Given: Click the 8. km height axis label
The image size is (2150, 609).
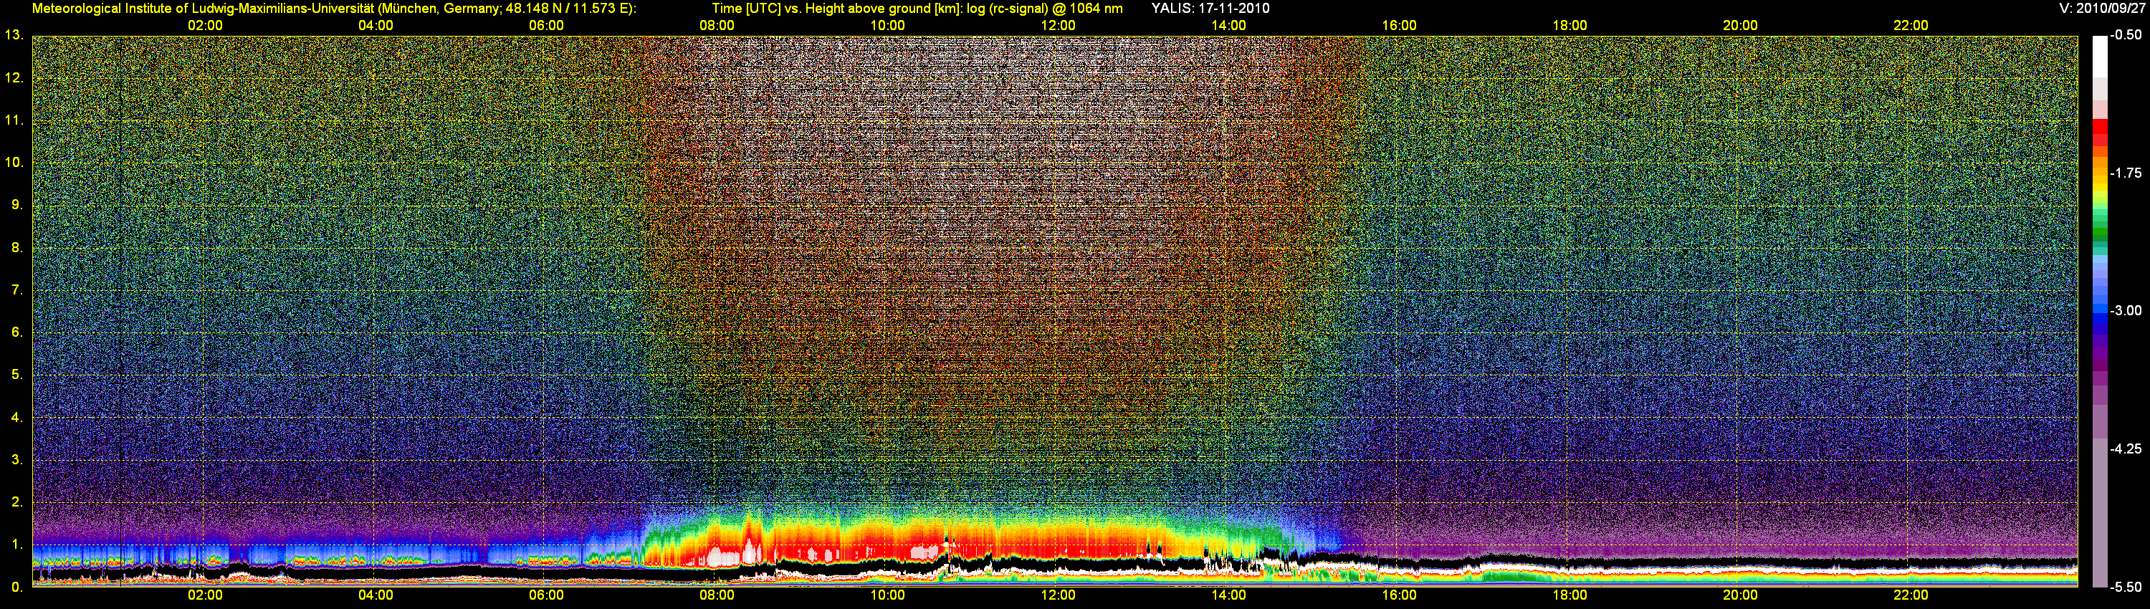Looking at the screenshot, I should tap(16, 248).
